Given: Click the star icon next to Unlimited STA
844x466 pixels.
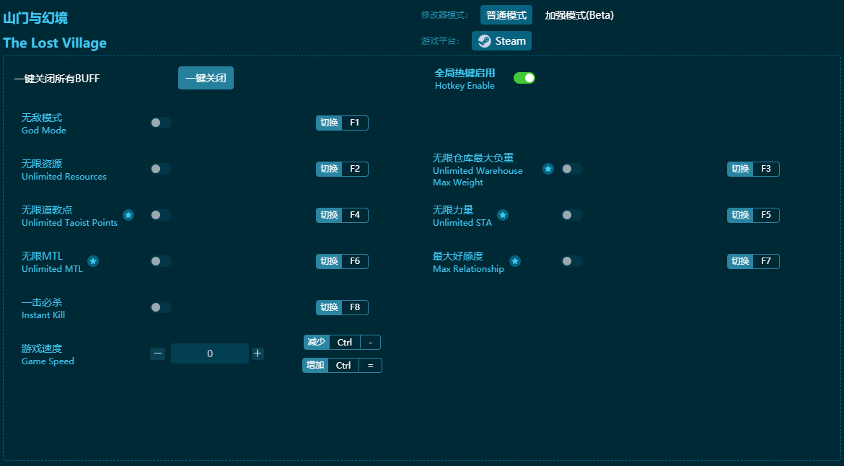Looking at the screenshot, I should click(503, 215).
